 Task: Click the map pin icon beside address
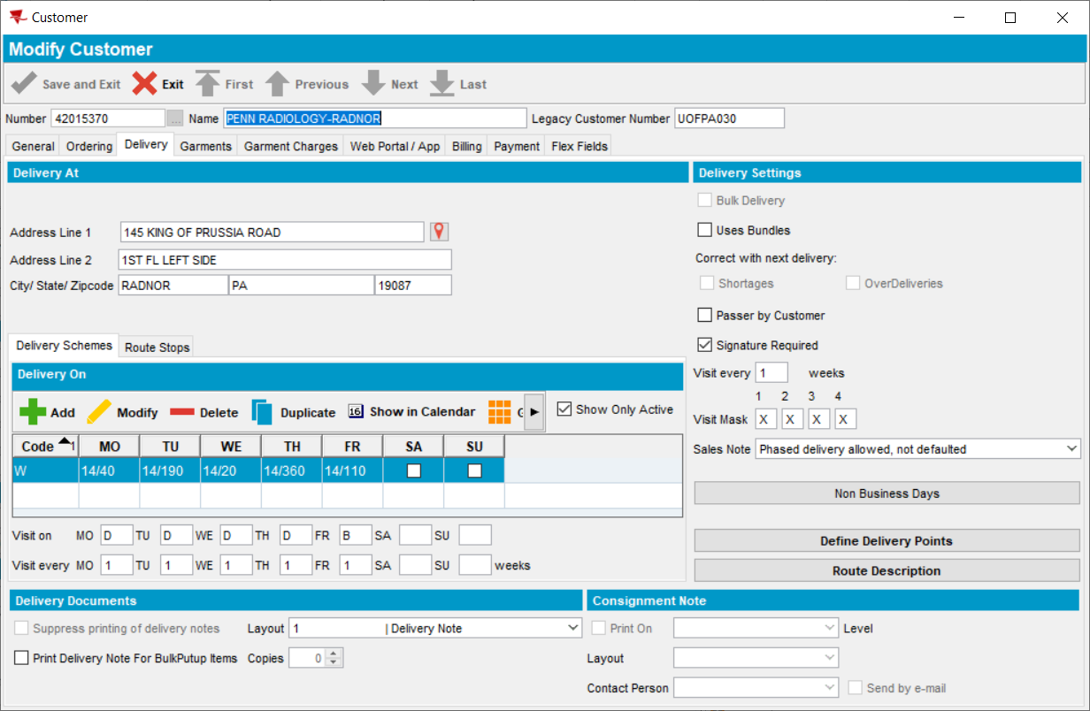pyautogui.click(x=439, y=232)
